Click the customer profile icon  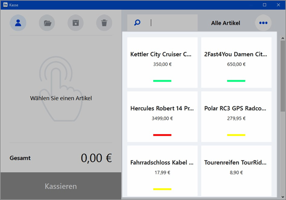tap(18, 23)
